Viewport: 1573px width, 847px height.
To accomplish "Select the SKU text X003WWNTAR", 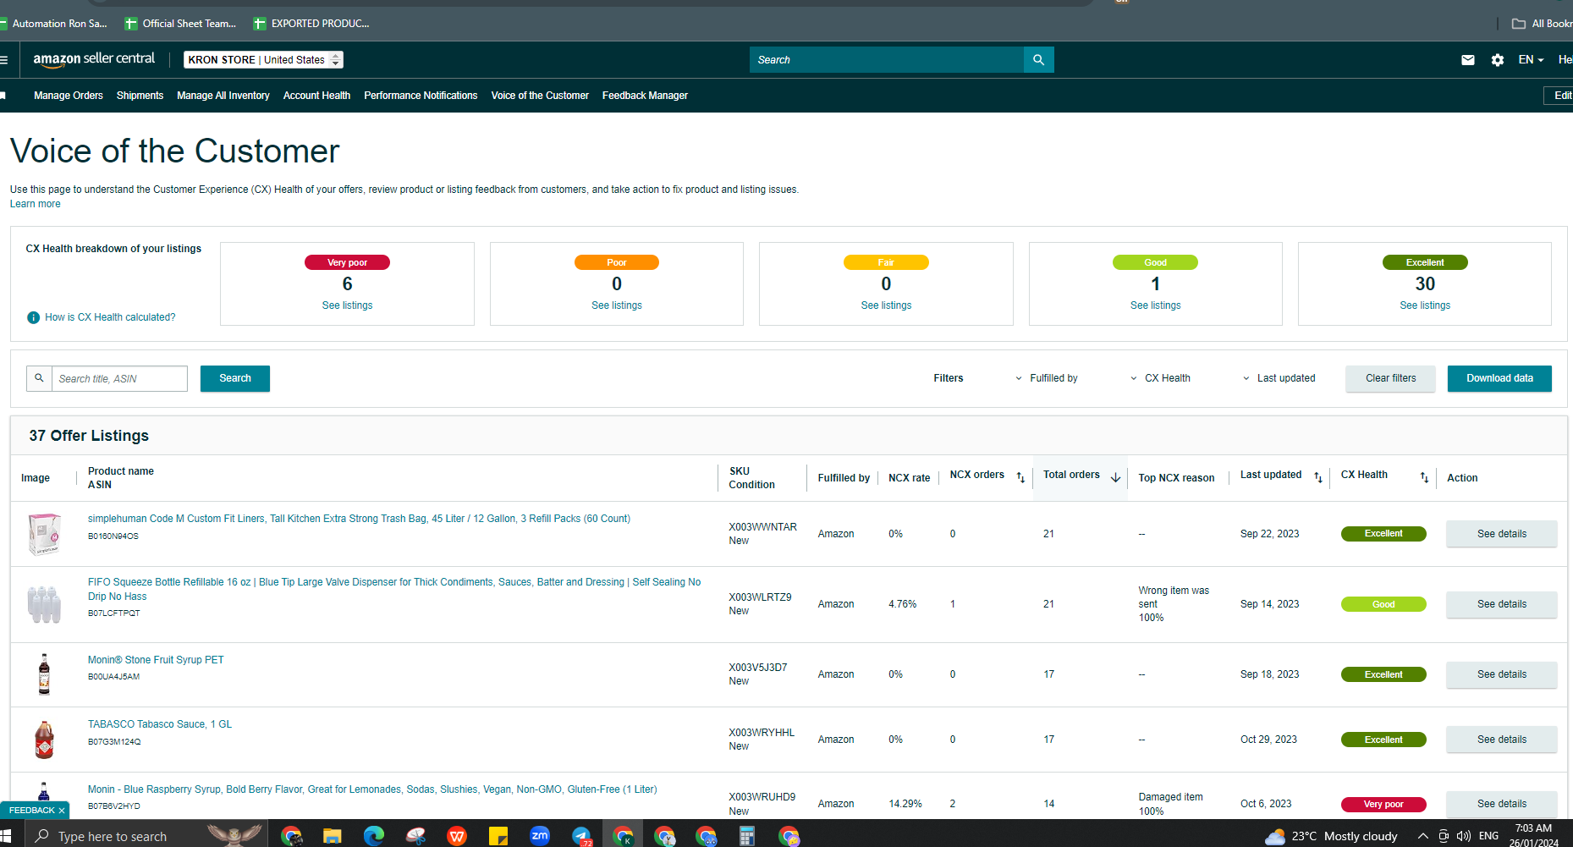I will 762,527.
